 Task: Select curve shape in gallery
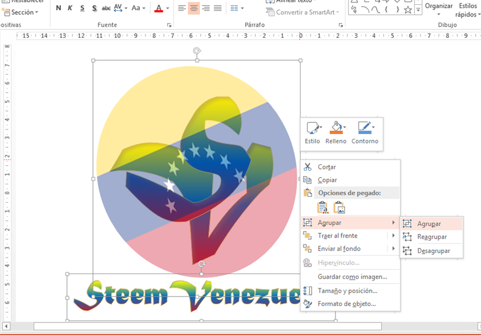(376, 10)
